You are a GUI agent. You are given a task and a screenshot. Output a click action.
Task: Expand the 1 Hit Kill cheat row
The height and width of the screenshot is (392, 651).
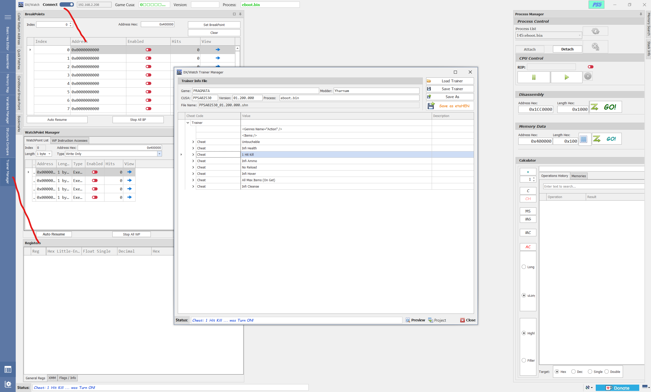193,154
